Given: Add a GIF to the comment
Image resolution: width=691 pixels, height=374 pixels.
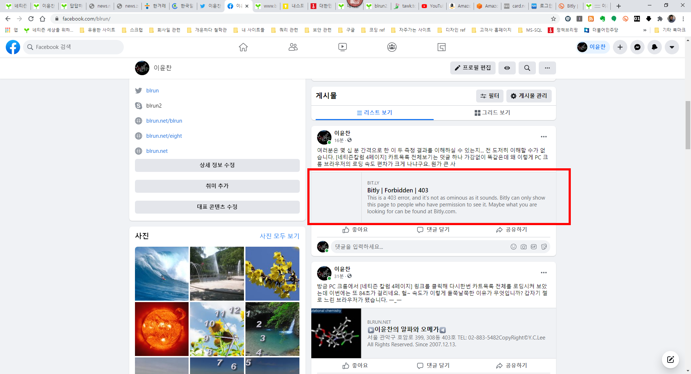Looking at the screenshot, I should pyautogui.click(x=534, y=247).
